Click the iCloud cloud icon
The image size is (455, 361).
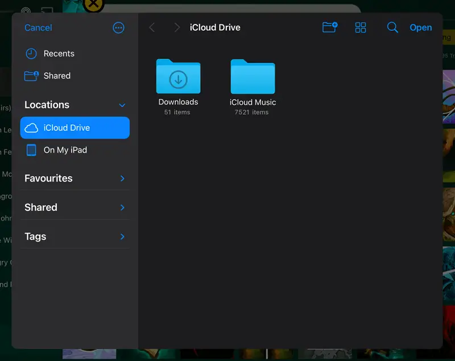click(31, 127)
